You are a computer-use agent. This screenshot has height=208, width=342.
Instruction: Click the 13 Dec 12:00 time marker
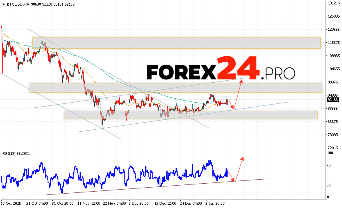[165, 203]
